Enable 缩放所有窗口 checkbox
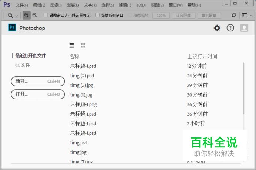This screenshot has width=256, height=170. 97,15
